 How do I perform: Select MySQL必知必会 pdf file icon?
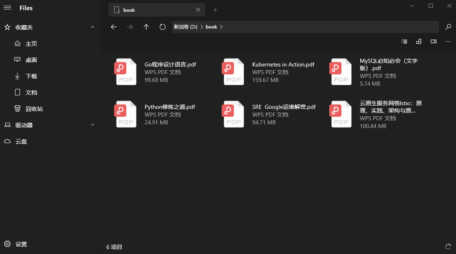(341, 72)
